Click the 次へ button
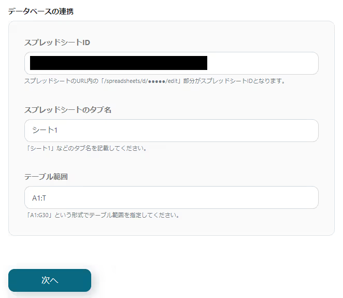 (x=50, y=280)
